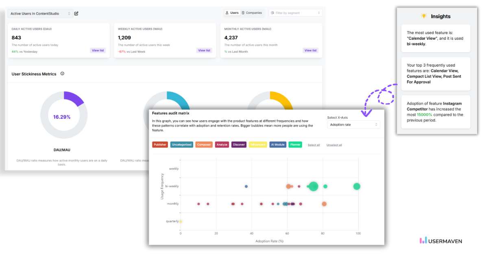The height and width of the screenshot is (256, 488).
Task: Toggle the Analyze category tag
Action: (222, 145)
